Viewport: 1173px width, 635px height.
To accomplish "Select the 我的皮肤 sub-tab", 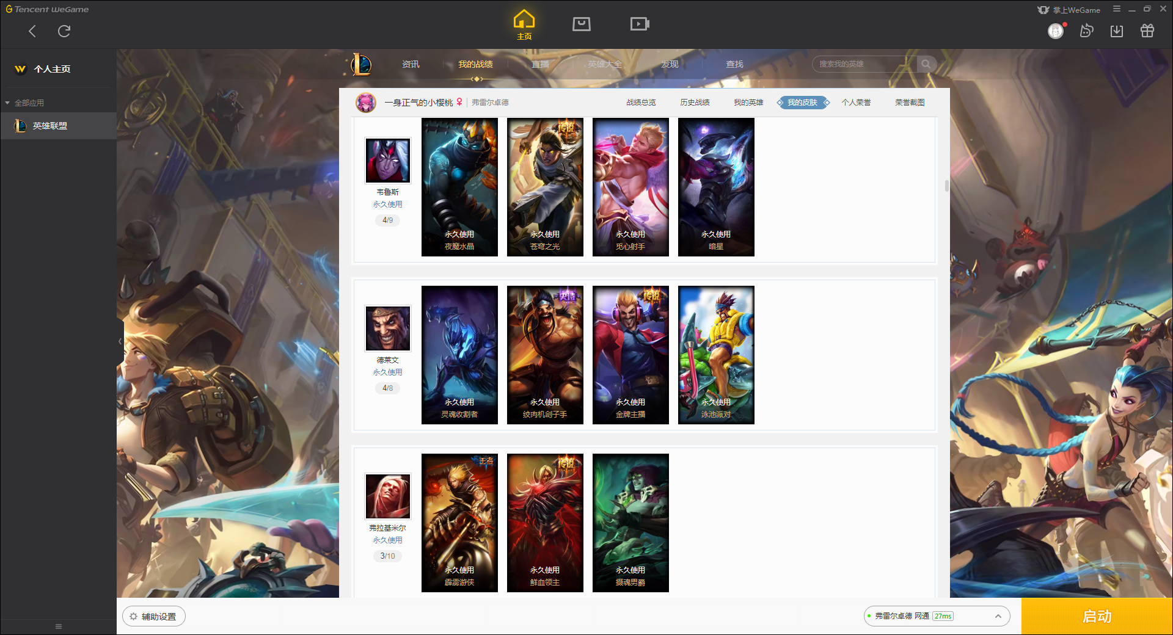I will point(803,103).
